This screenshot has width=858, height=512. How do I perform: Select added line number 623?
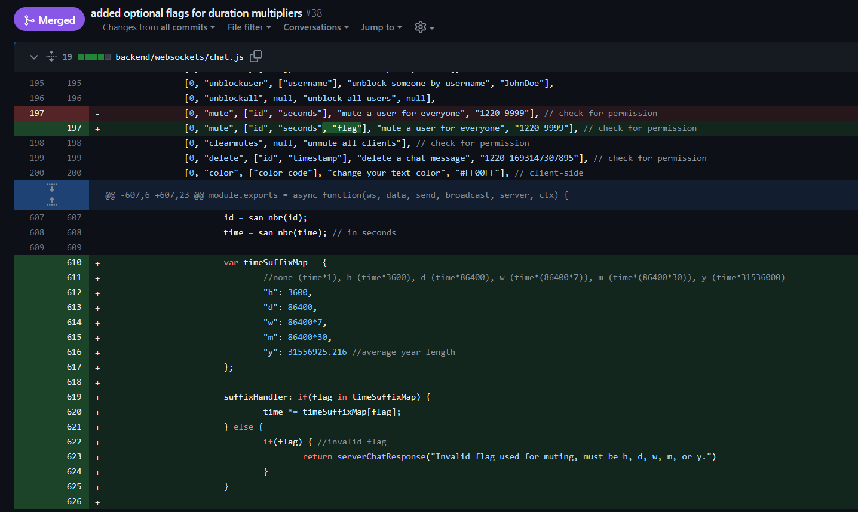tap(74, 456)
